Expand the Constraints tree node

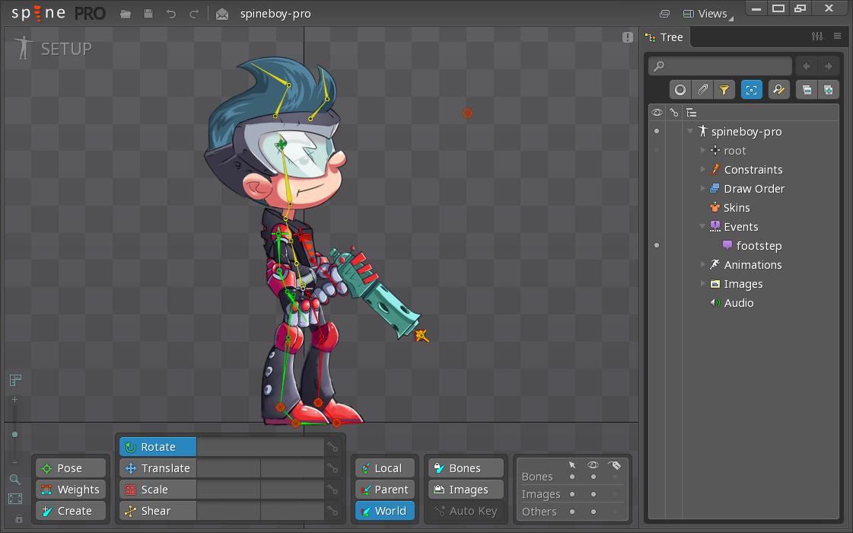(x=703, y=170)
